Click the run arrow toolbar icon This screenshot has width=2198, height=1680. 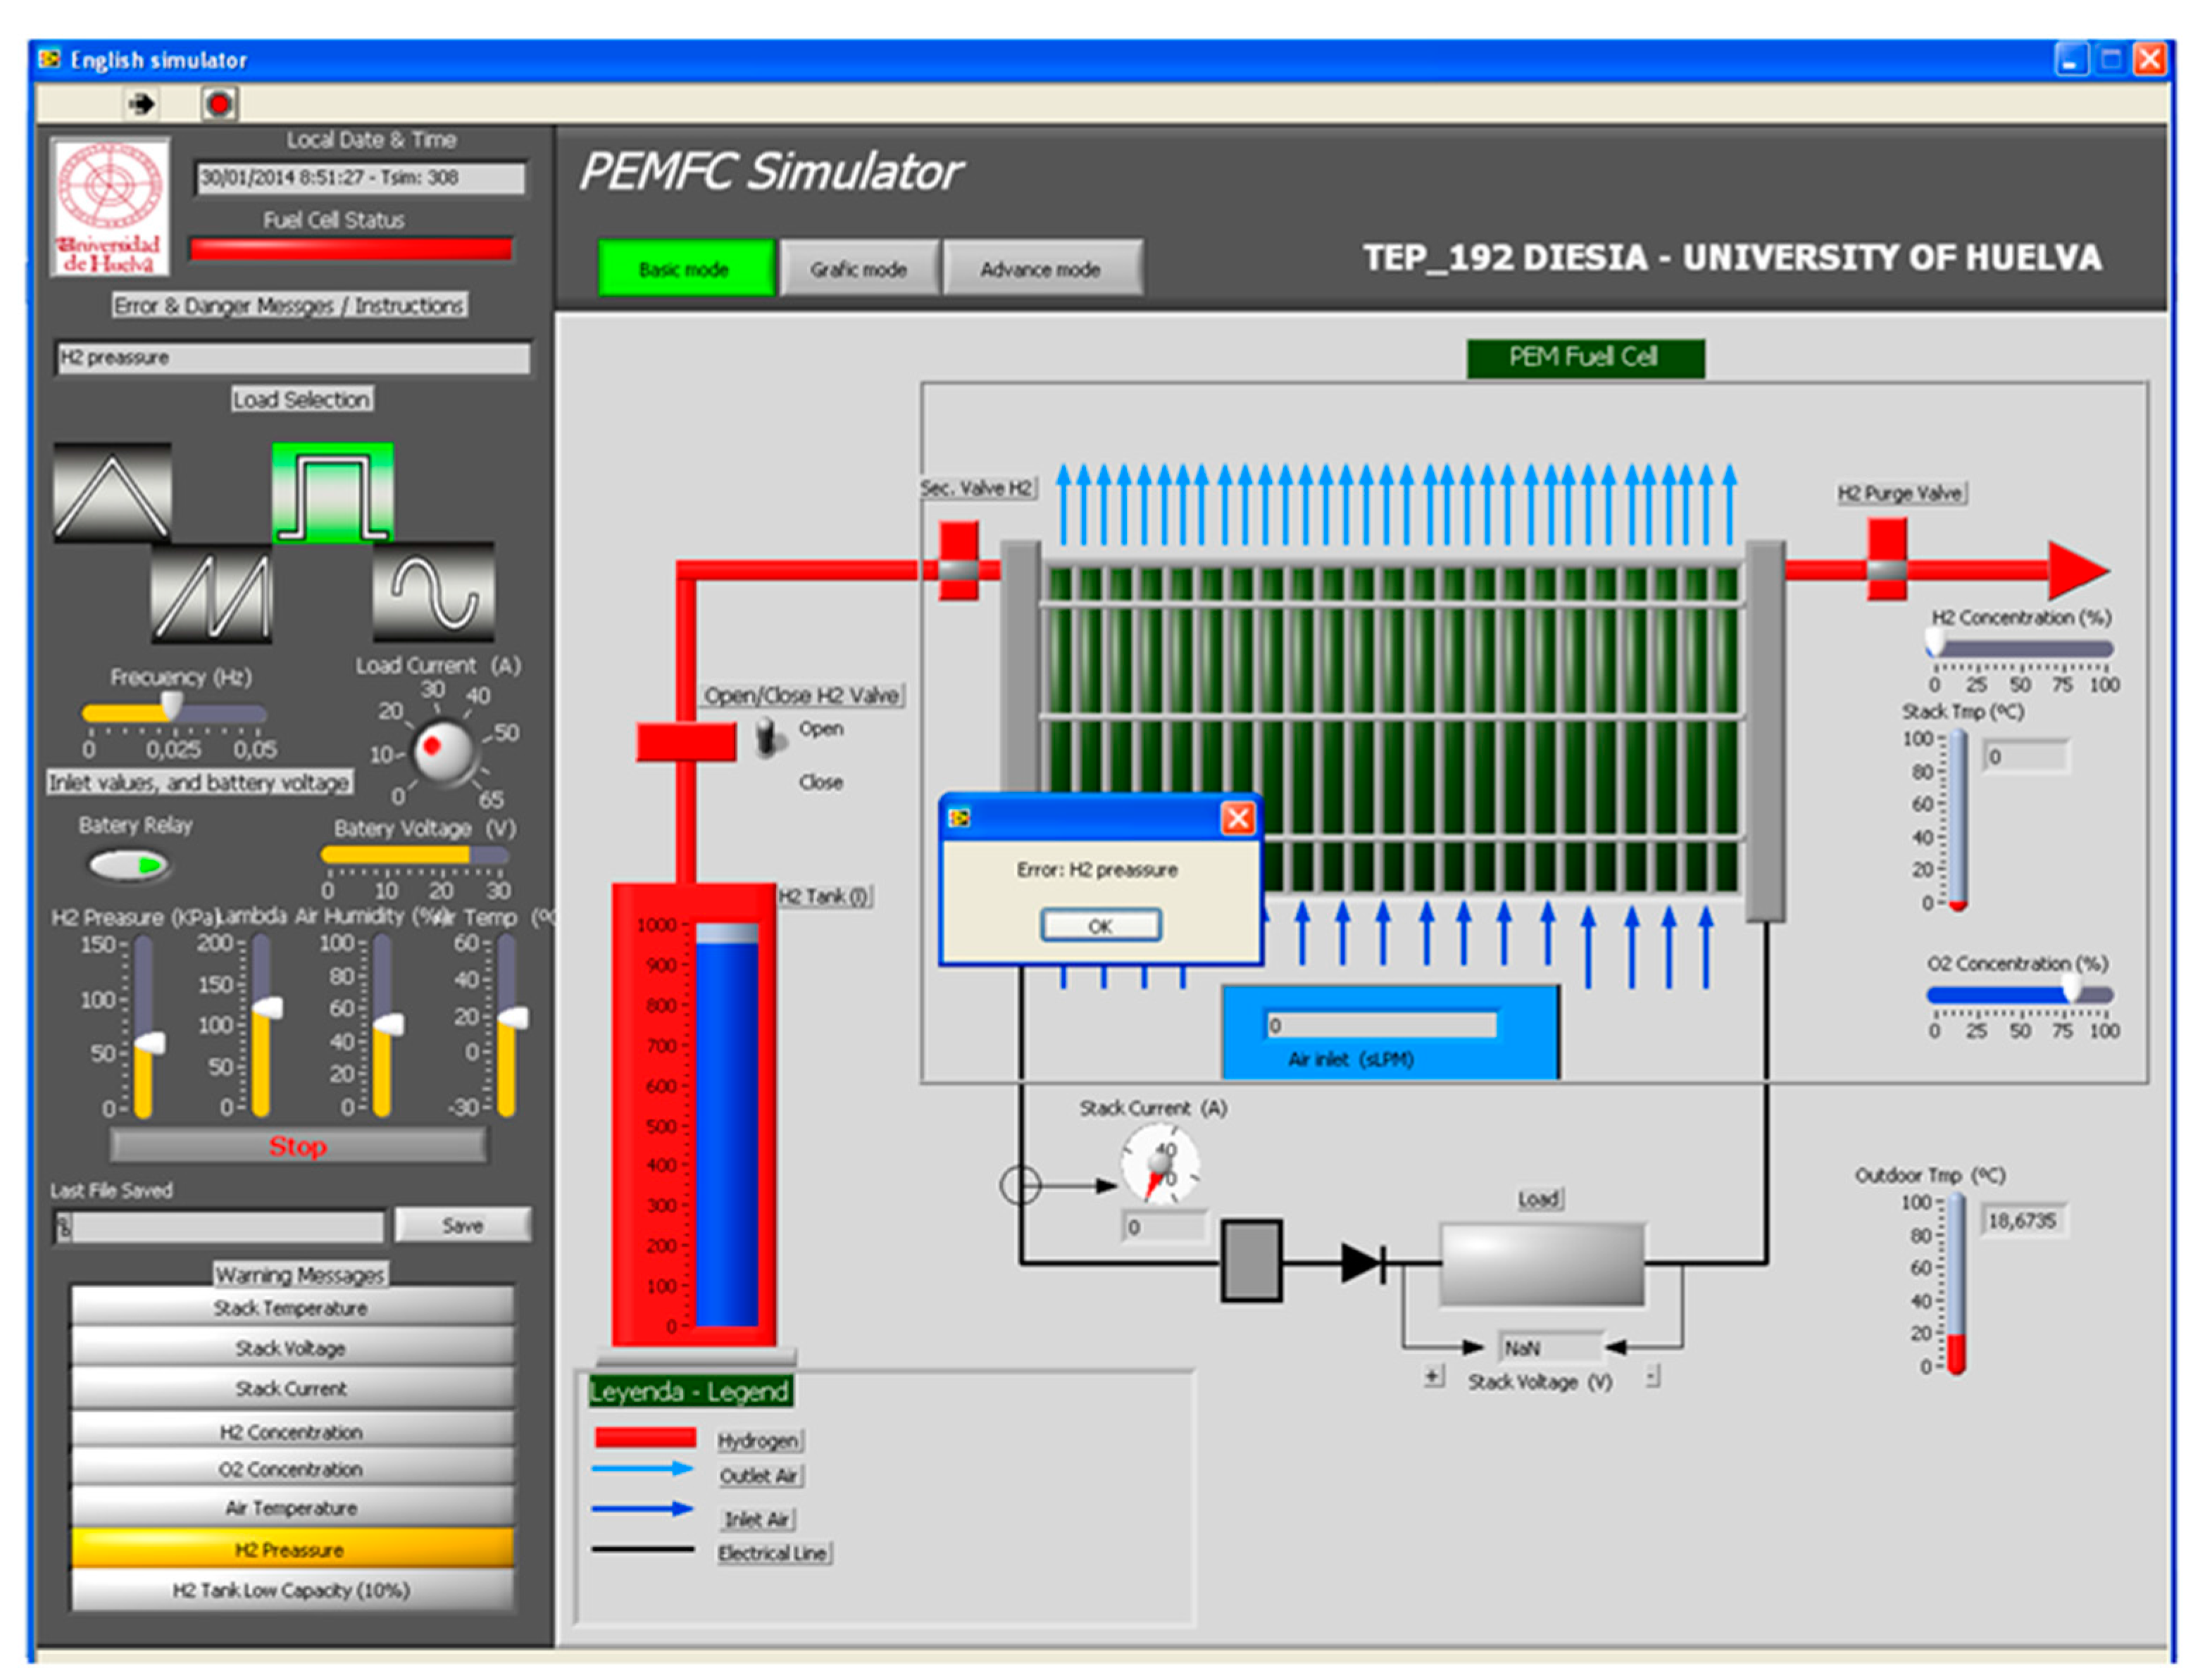[142, 104]
